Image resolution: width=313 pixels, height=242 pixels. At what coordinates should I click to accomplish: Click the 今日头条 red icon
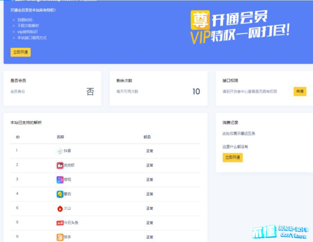point(60,223)
